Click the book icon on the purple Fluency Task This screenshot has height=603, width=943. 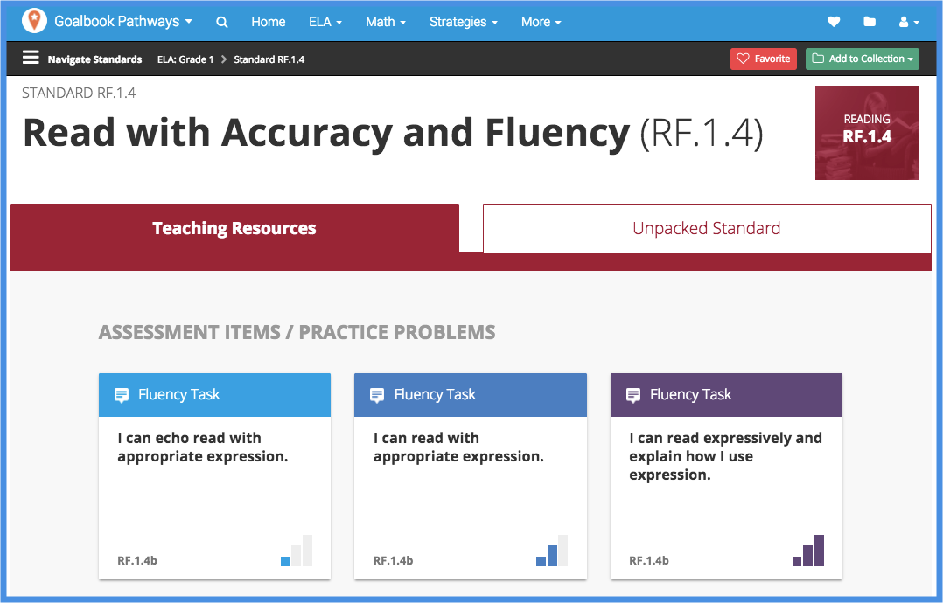(633, 394)
